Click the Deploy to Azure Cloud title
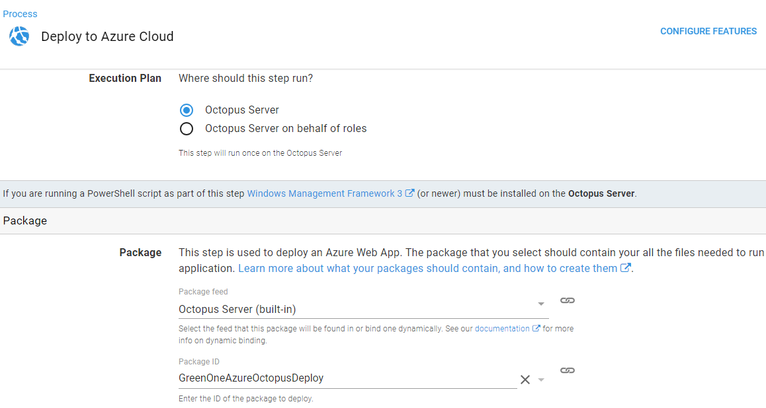This screenshot has width=766, height=408. pos(107,36)
